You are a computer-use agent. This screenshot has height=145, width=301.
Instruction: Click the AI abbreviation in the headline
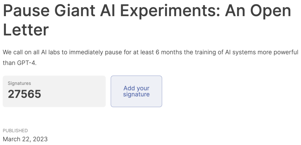point(108,11)
